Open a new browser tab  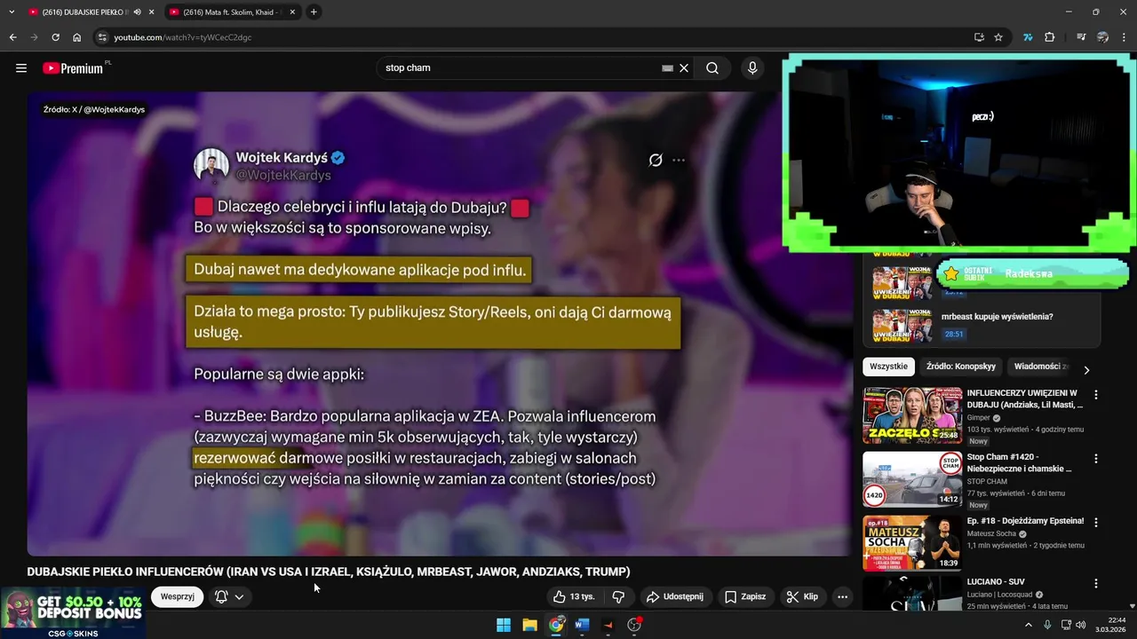[x=314, y=12]
